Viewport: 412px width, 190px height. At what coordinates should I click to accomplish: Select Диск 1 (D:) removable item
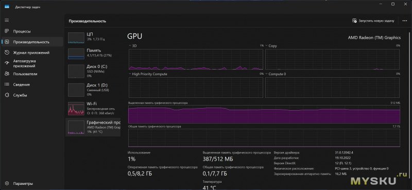pos(93,90)
